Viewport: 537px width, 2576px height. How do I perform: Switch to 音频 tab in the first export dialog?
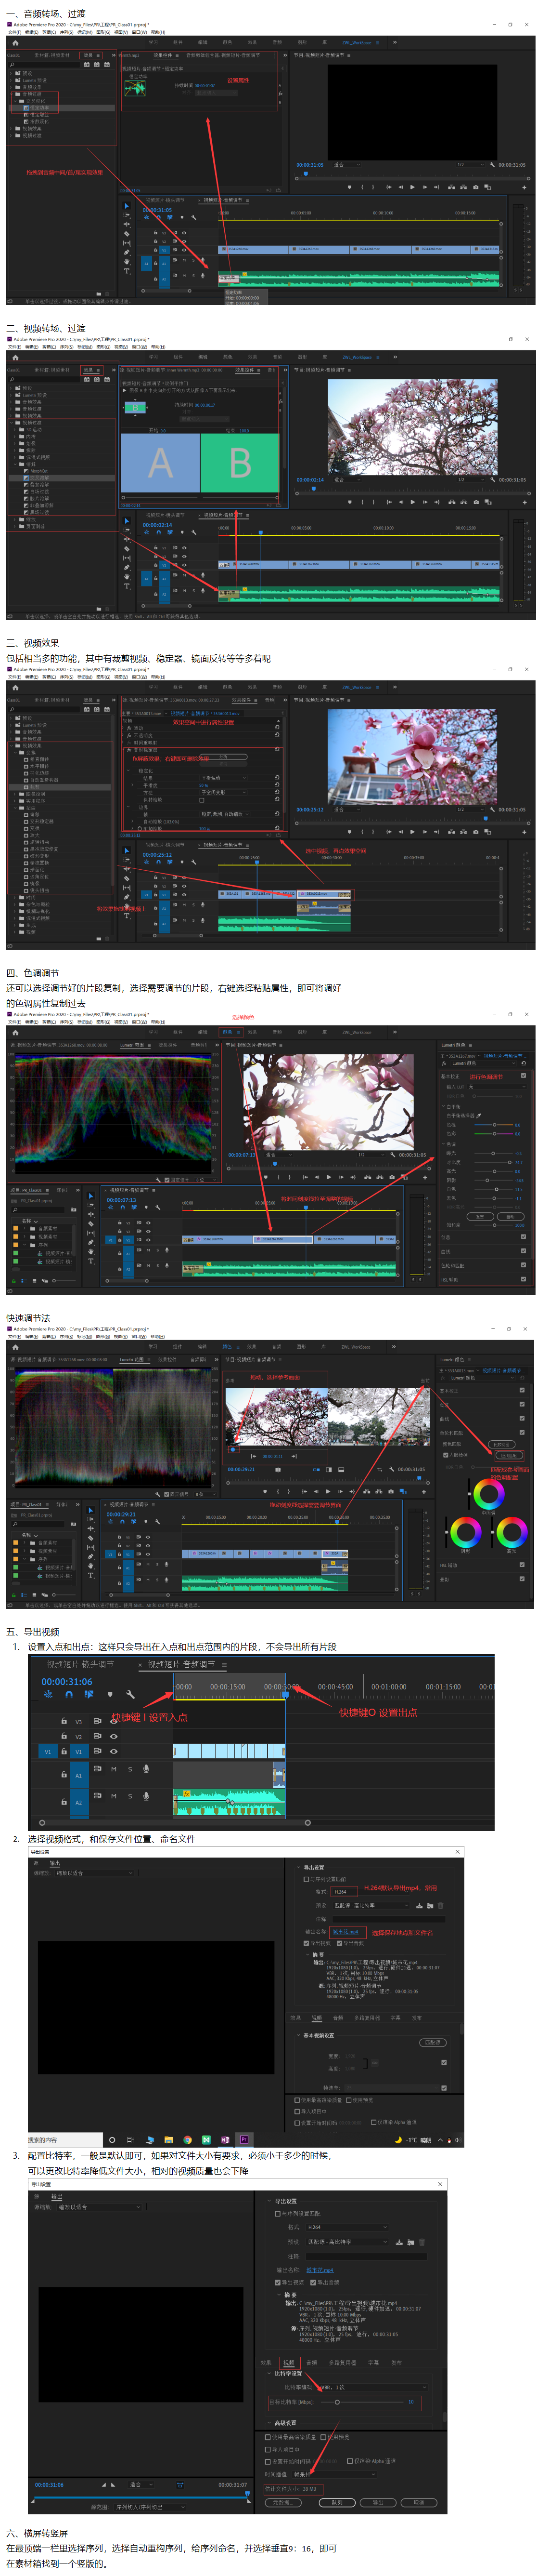tap(337, 2017)
